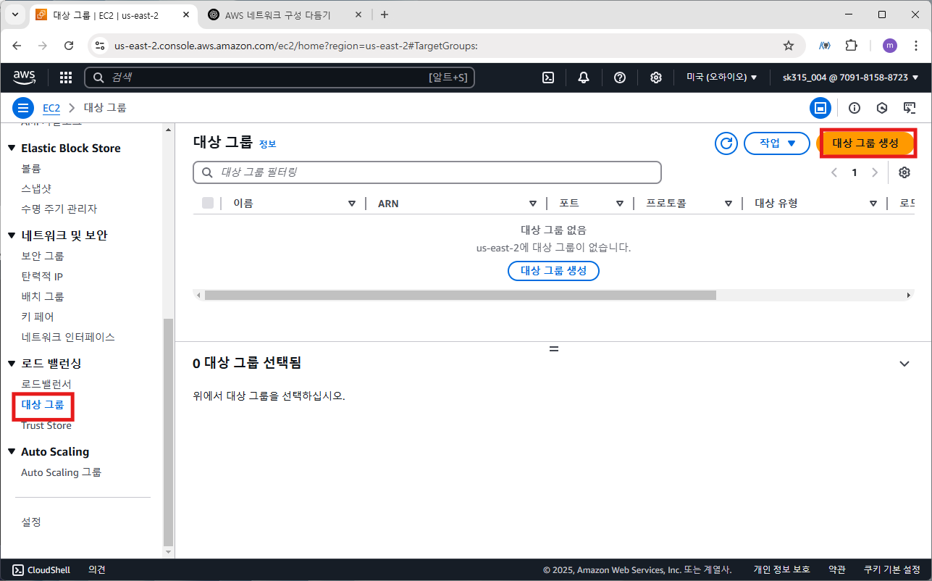Sort by the 대상 유형 column
This screenshot has width=932, height=581.
873,204
